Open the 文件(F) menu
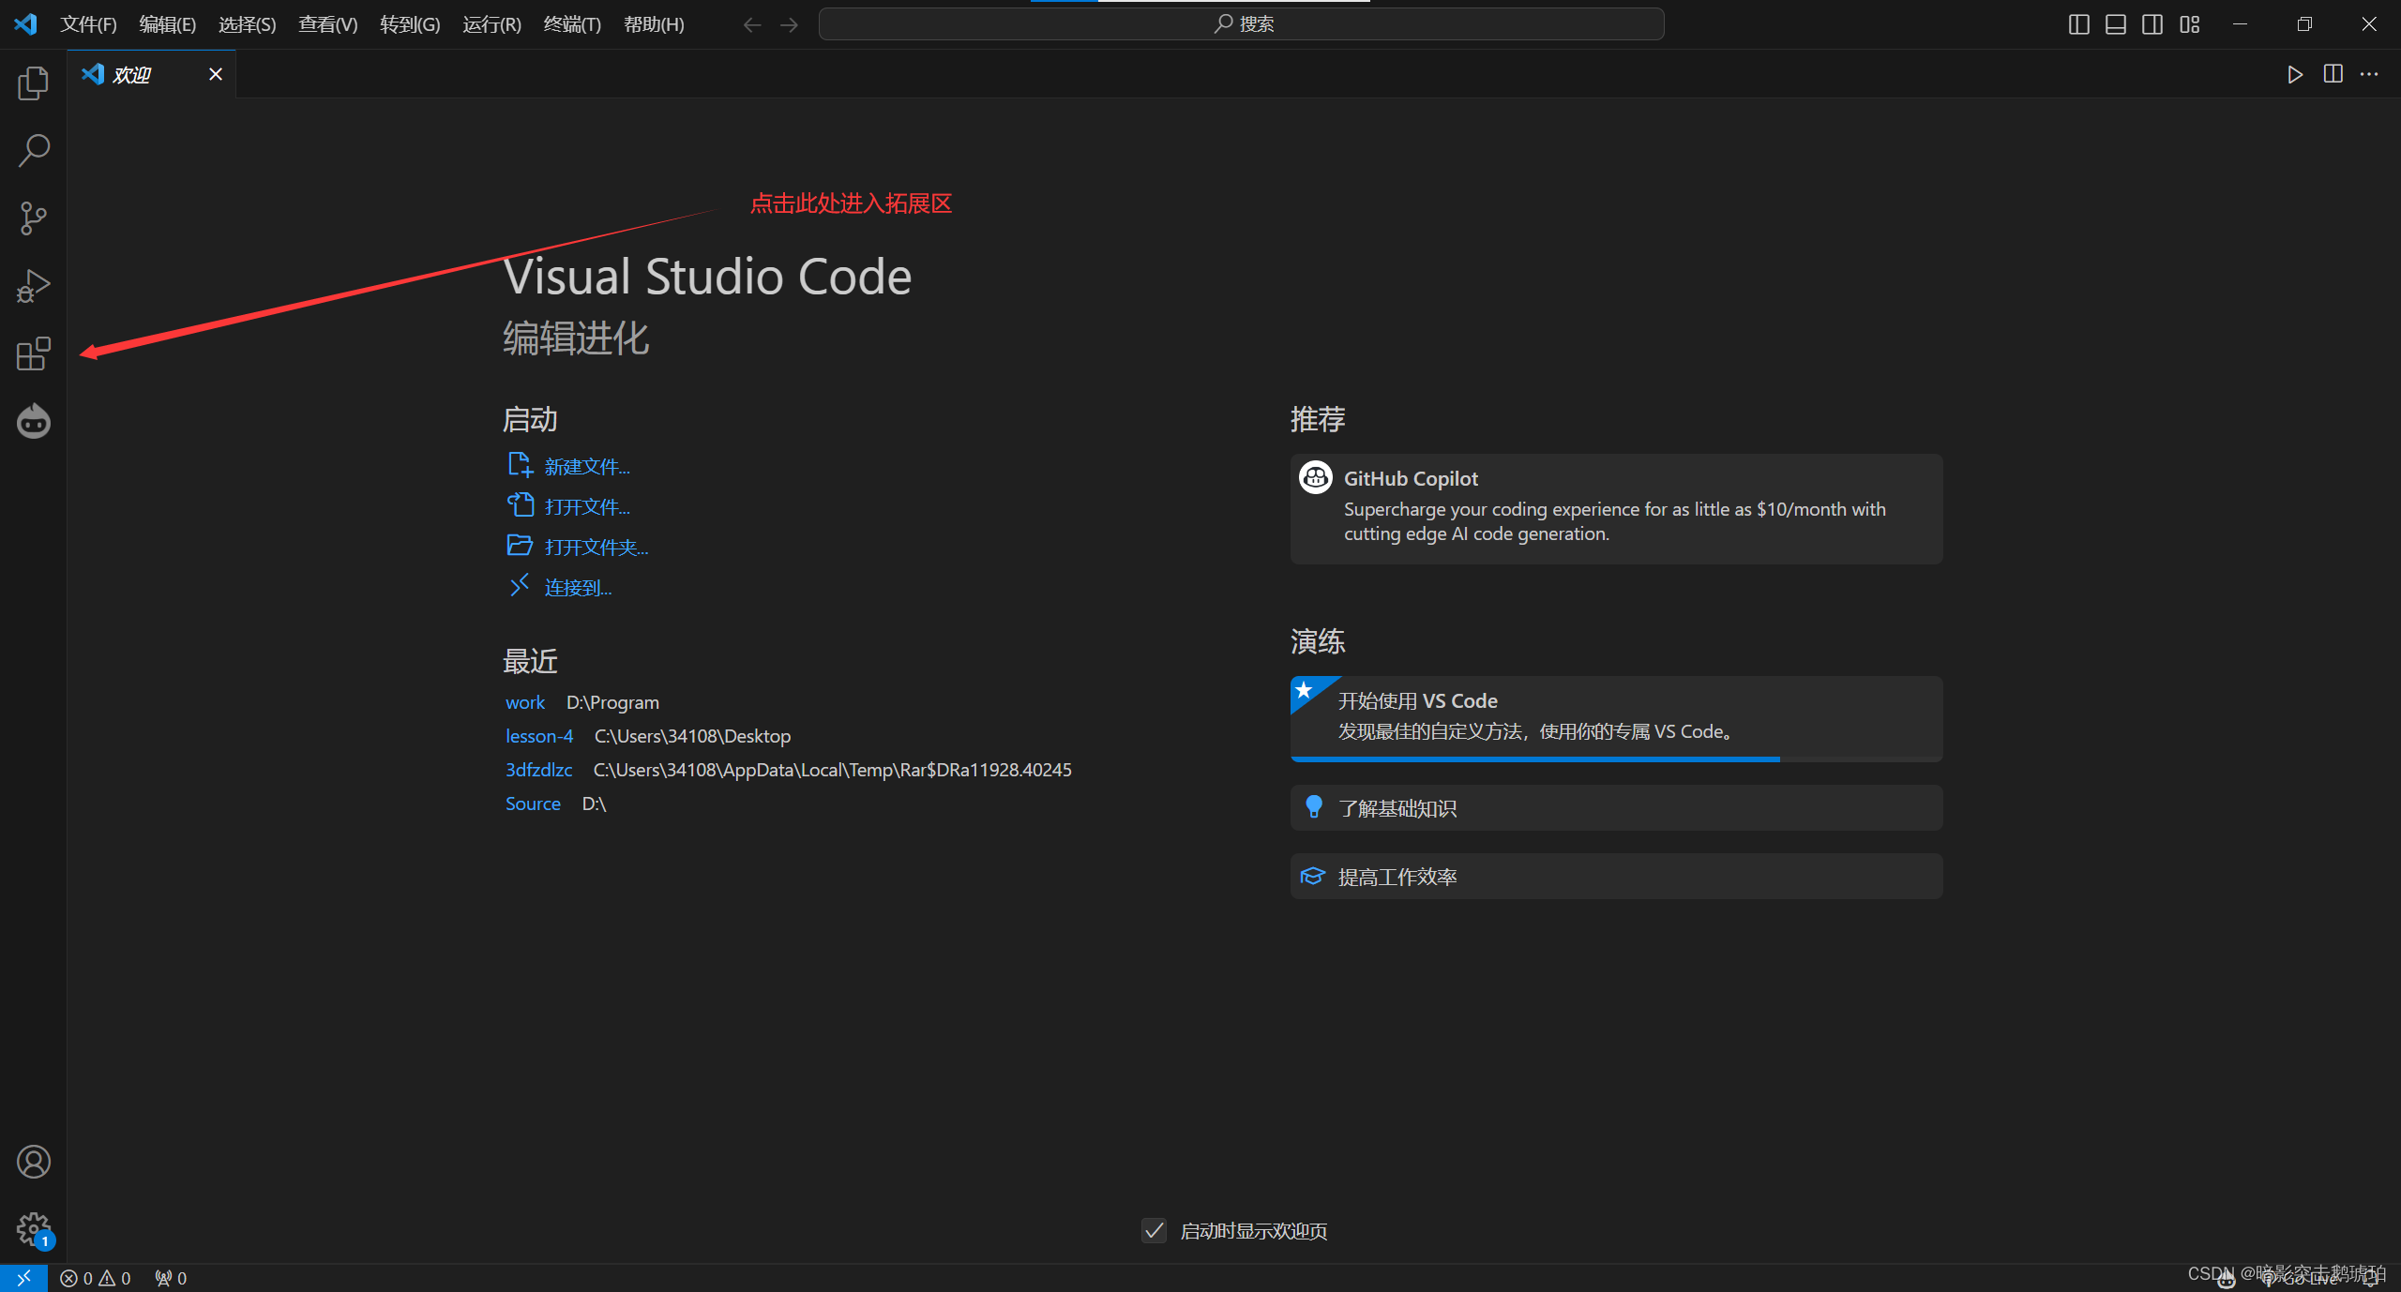The width and height of the screenshot is (2401, 1292). point(88,24)
